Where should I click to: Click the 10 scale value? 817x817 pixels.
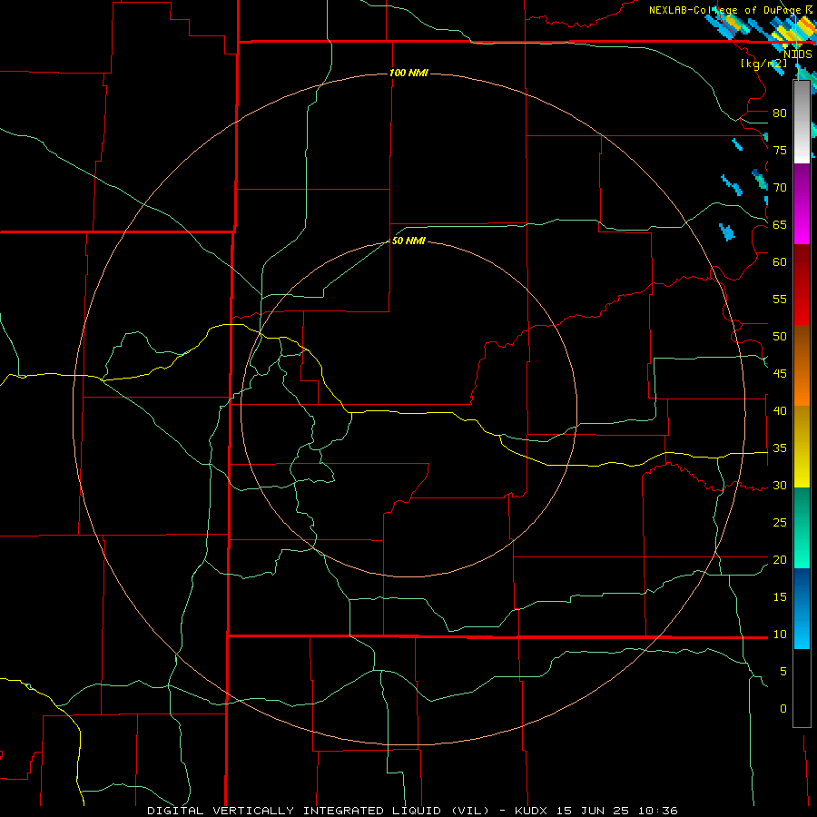[x=780, y=635]
